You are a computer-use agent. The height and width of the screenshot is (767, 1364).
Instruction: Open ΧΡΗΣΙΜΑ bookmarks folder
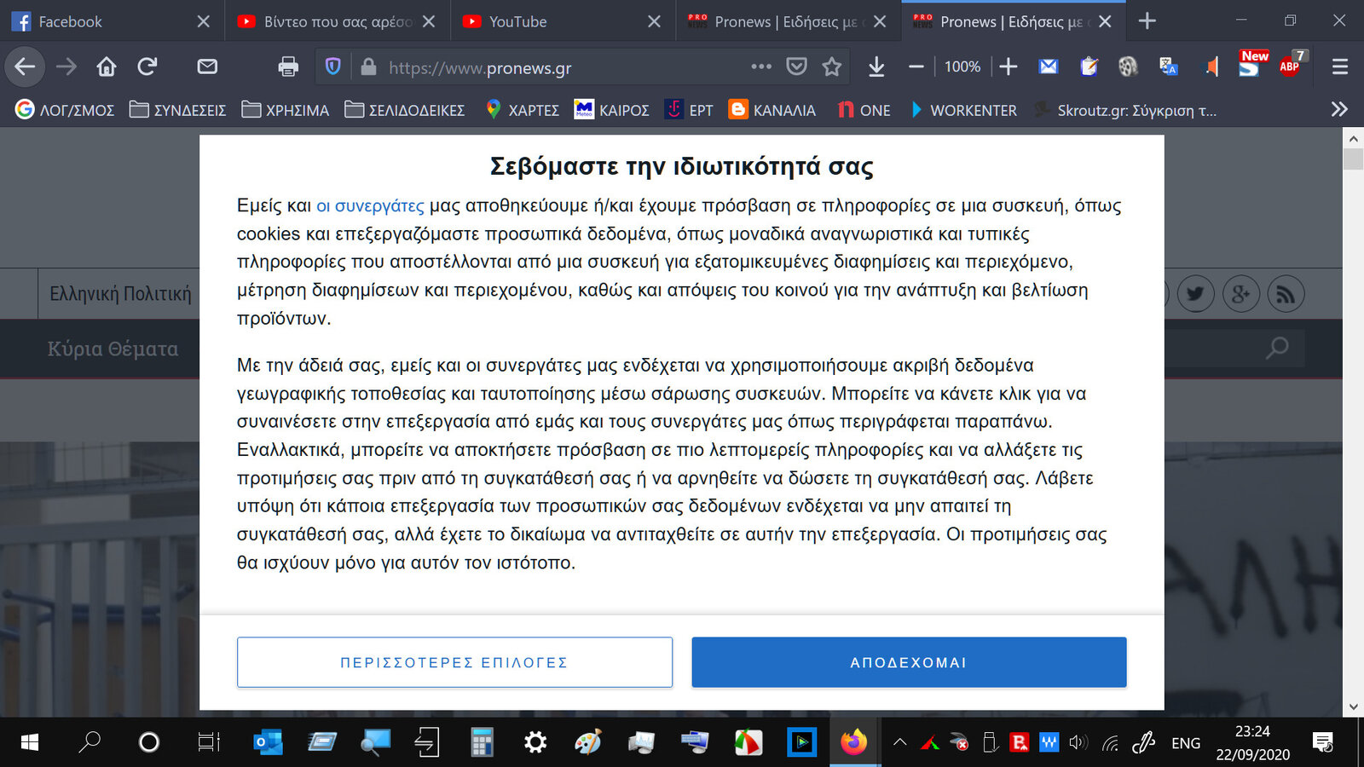tap(285, 110)
